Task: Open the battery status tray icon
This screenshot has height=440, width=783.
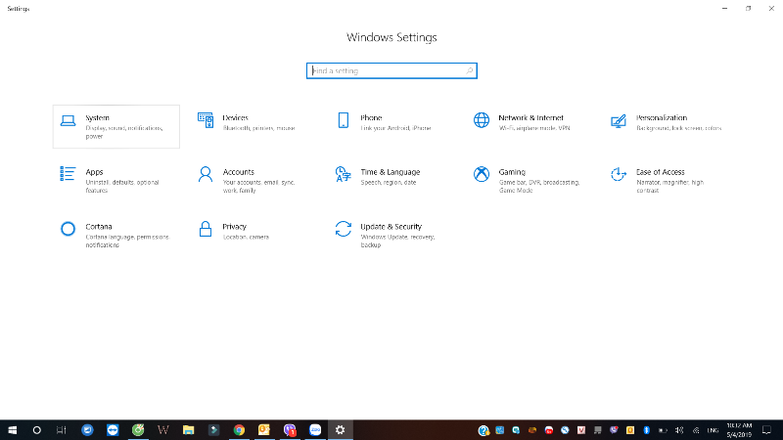Action: (663, 430)
